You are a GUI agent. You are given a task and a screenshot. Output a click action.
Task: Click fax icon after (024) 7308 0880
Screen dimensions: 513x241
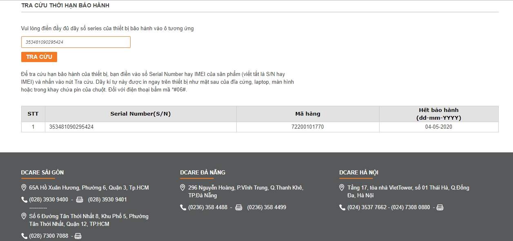pos(440,208)
